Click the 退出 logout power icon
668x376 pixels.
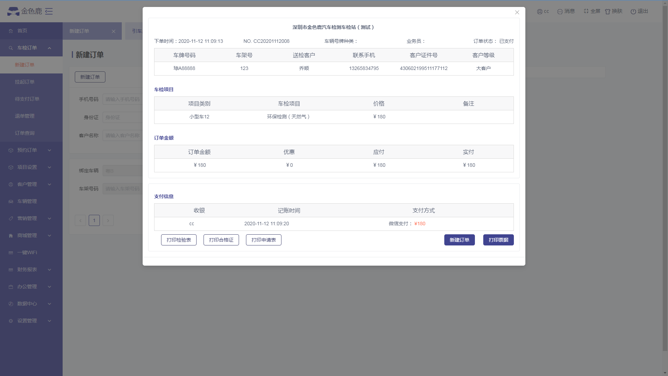pyautogui.click(x=633, y=11)
